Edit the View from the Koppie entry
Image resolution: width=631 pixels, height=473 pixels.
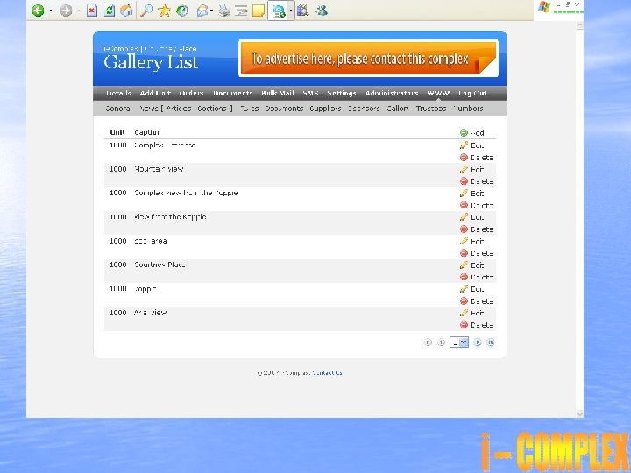(472, 217)
